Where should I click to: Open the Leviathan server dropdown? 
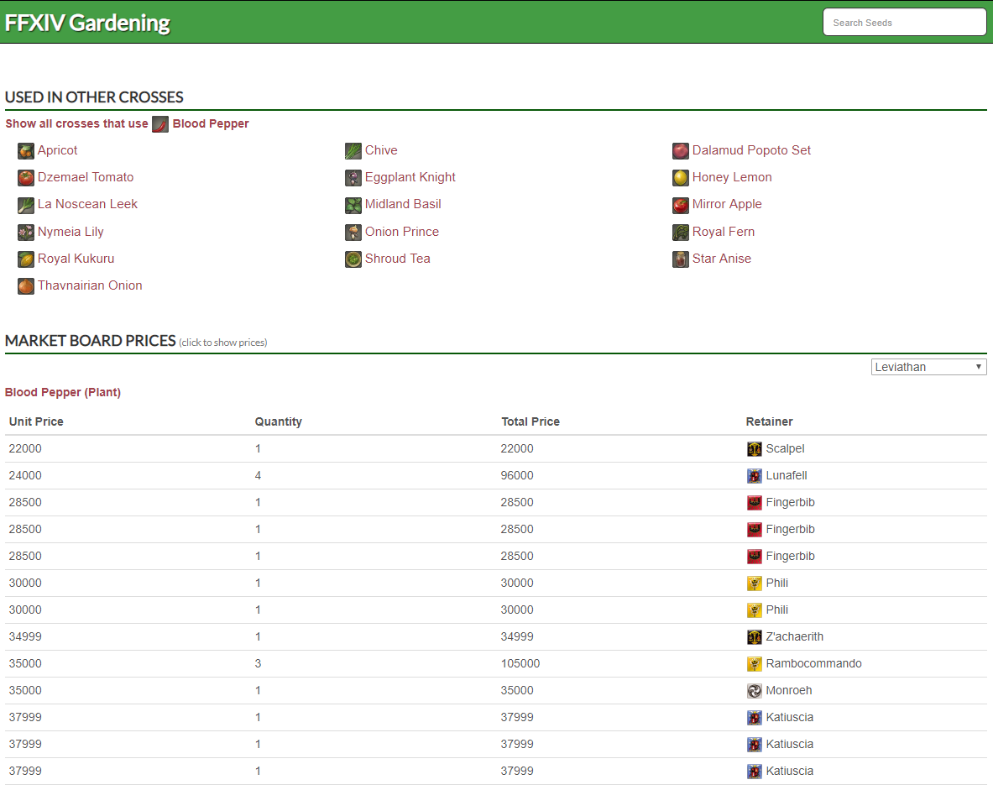[928, 367]
